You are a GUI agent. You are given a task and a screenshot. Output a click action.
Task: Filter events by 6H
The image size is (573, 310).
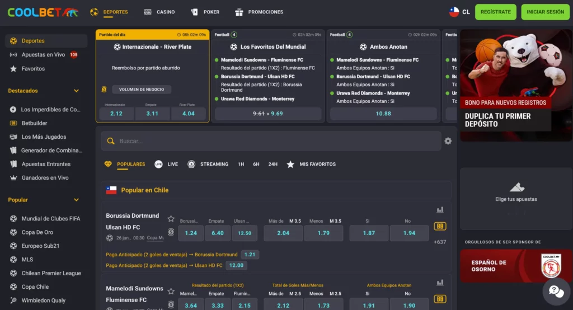(256, 165)
